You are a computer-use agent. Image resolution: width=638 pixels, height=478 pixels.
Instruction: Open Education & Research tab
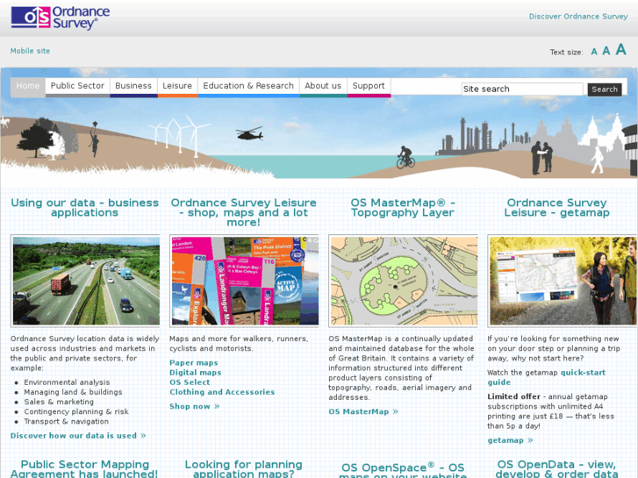pyautogui.click(x=248, y=87)
